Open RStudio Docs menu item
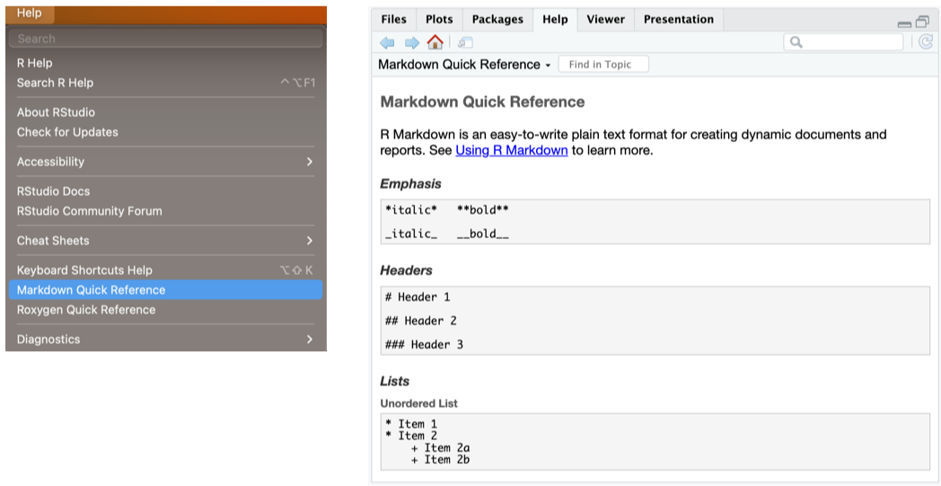Viewport: 941px width, 486px height. (x=165, y=191)
